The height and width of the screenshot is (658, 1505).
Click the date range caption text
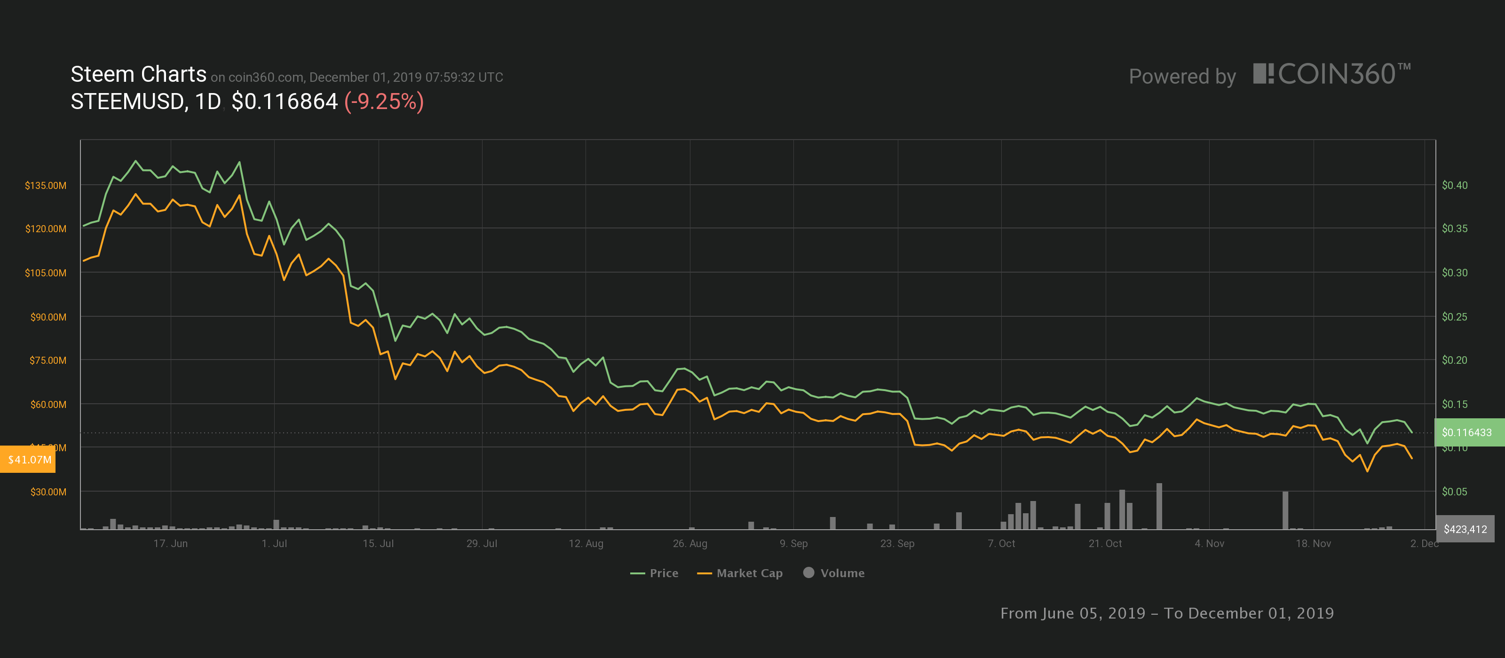pos(1167,613)
